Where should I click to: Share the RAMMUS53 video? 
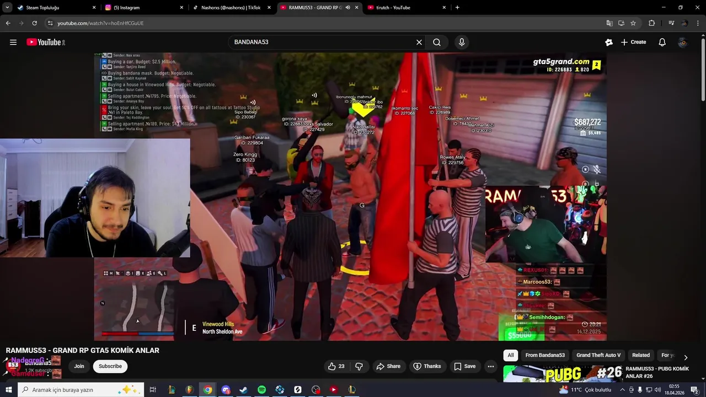click(x=388, y=366)
